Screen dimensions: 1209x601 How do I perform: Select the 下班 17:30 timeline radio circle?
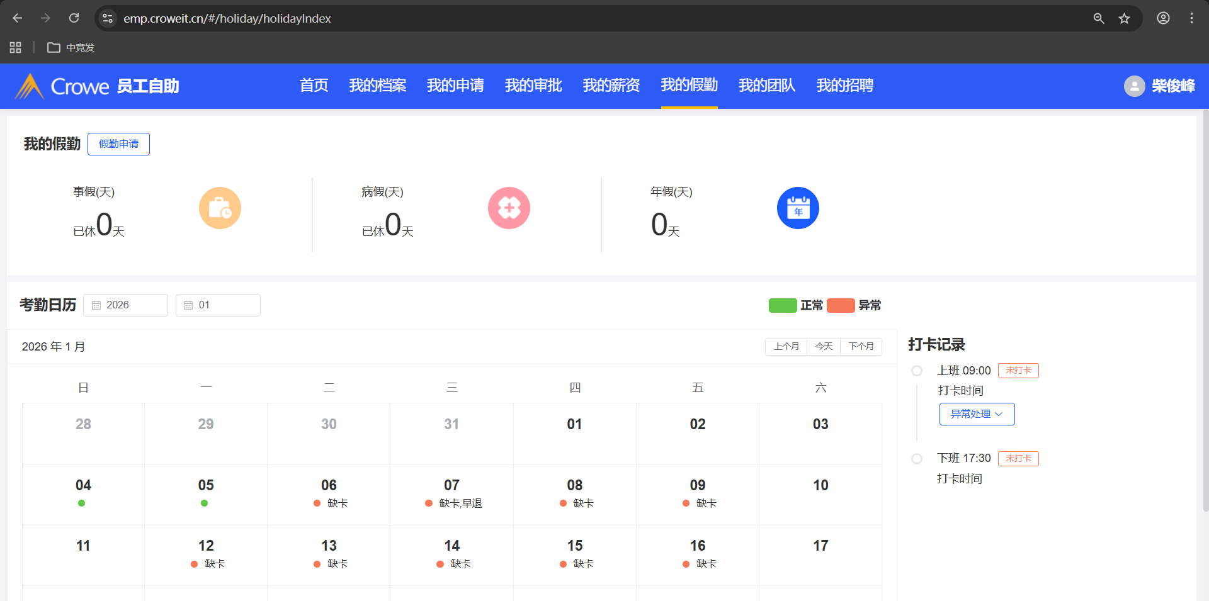click(x=917, y=459)
